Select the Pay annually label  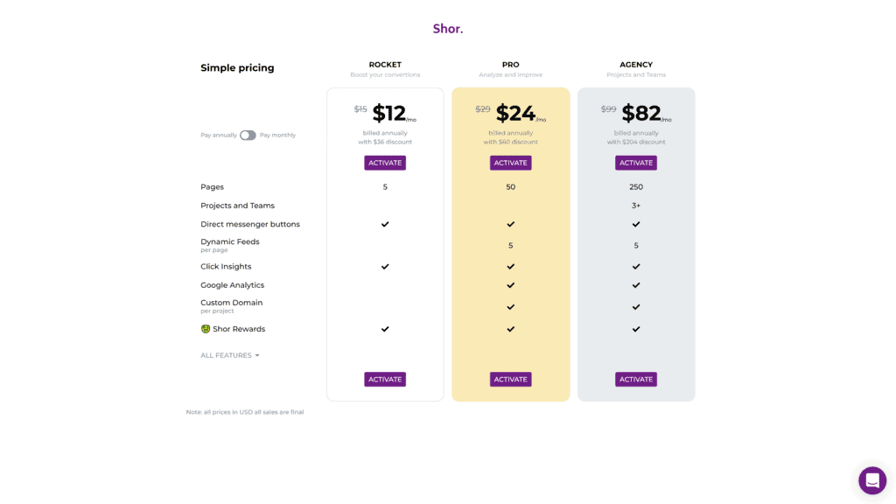pyautogui.click(x=218, y=136)
